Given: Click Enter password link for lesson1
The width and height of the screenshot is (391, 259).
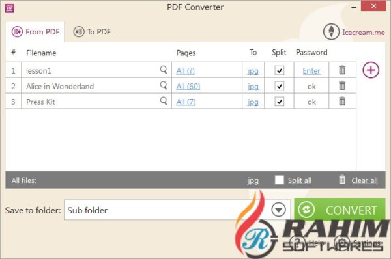Looking at the screenshot, I should coord(311,71).
